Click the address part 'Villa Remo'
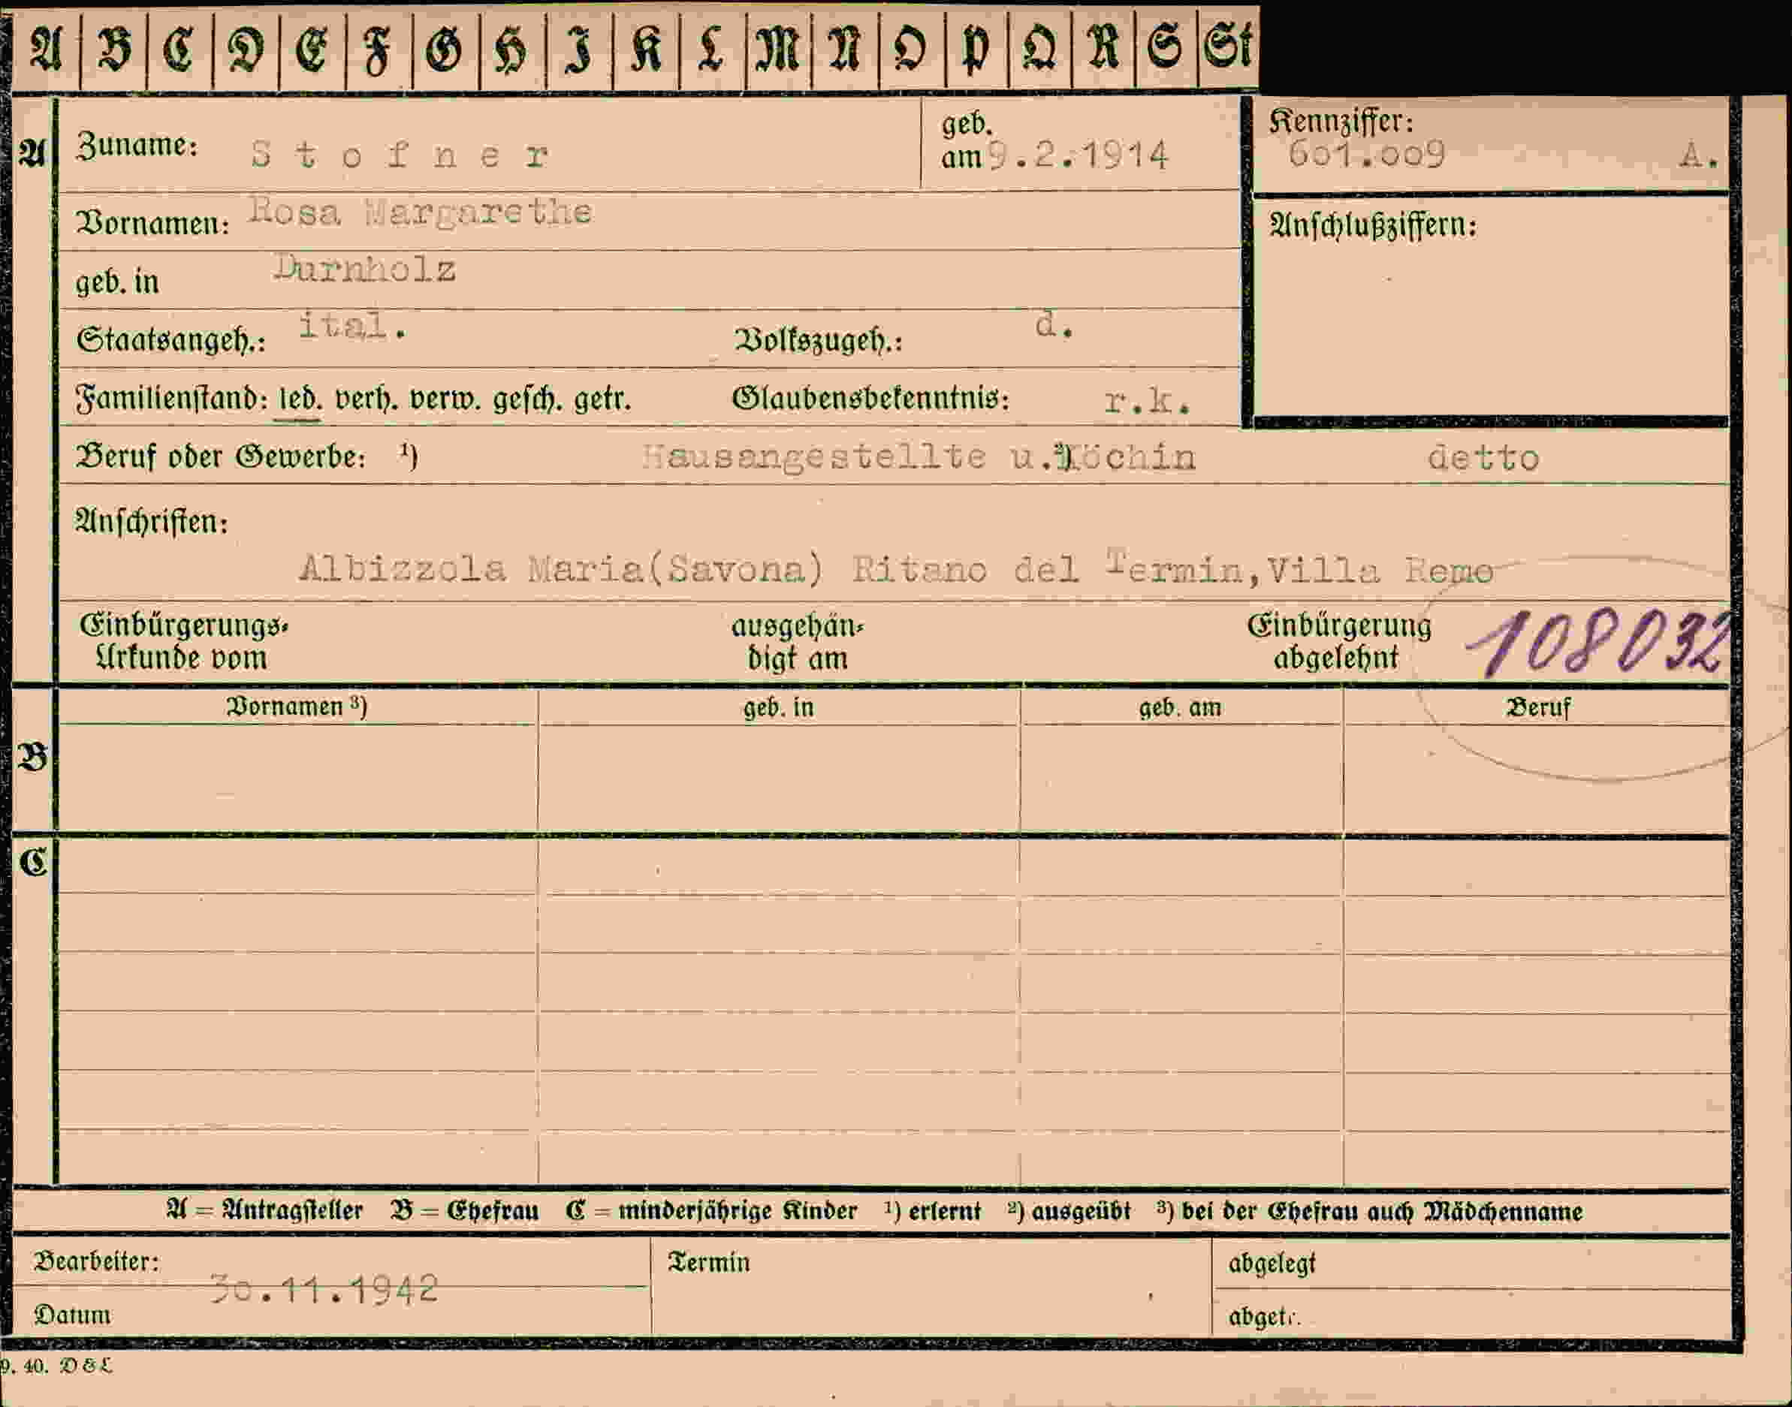1792x1407 pixels. pyautogui.click(x=1380, y=570)
